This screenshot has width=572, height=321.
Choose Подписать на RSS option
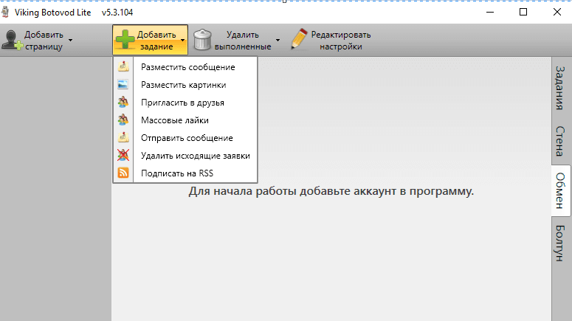(x=176, y=173)
